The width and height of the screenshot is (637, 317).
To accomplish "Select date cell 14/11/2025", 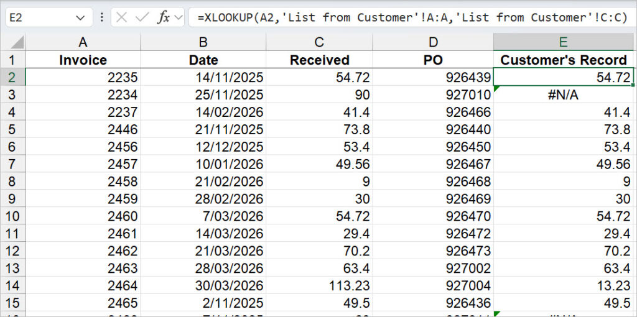I will pos(203,77).
